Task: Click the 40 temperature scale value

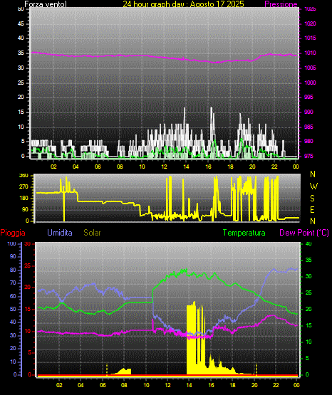Action: 308,244
